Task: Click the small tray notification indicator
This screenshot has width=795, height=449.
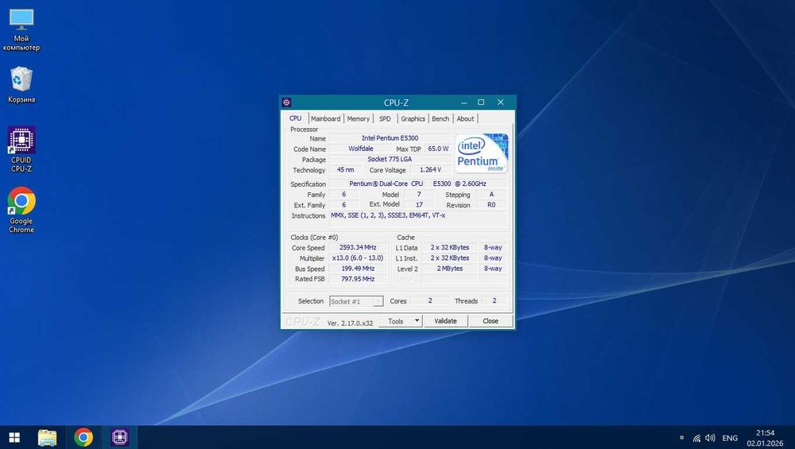Action: point(682,438)
